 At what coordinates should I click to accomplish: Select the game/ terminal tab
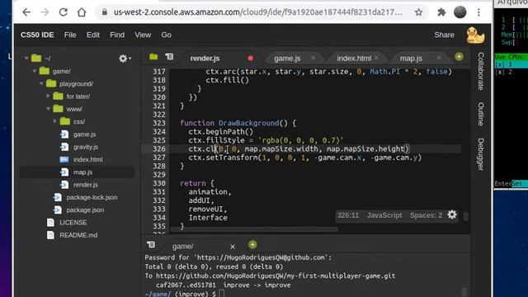(183, 247)
